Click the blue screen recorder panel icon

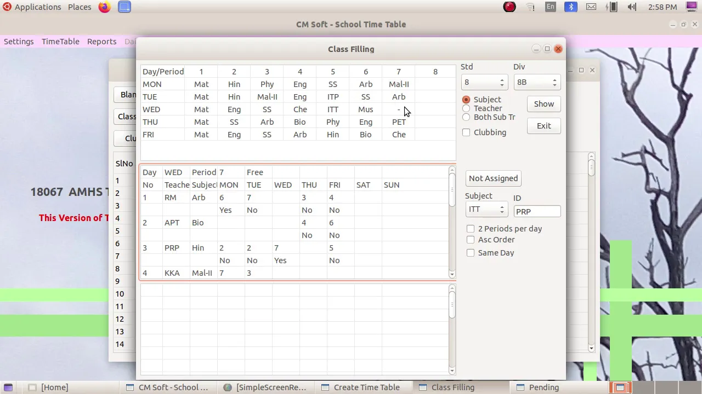(124, 7)
